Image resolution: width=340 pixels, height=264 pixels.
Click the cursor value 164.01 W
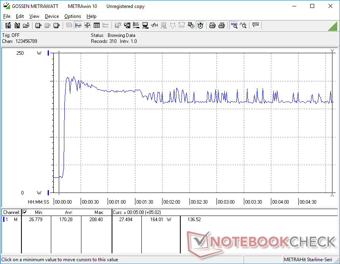[x=160, y=220]
